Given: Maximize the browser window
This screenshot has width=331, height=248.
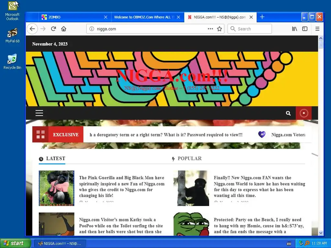Looking at the screenshot, I should (312, 17).
